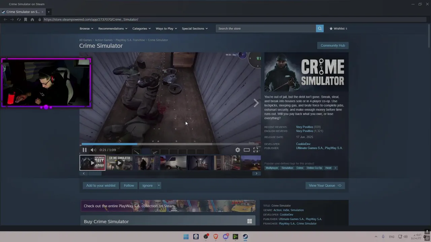This screenshot has width=431, height=242.
Task: Go to the next media with right arrow
Action: 256,103
